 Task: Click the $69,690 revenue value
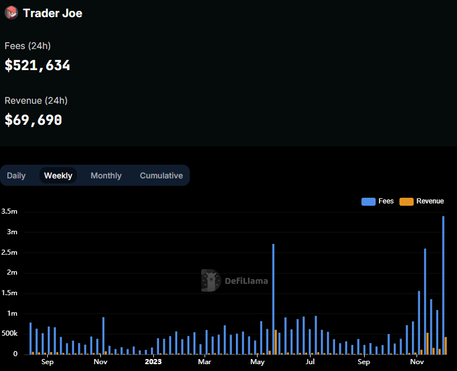click(33, 120)
